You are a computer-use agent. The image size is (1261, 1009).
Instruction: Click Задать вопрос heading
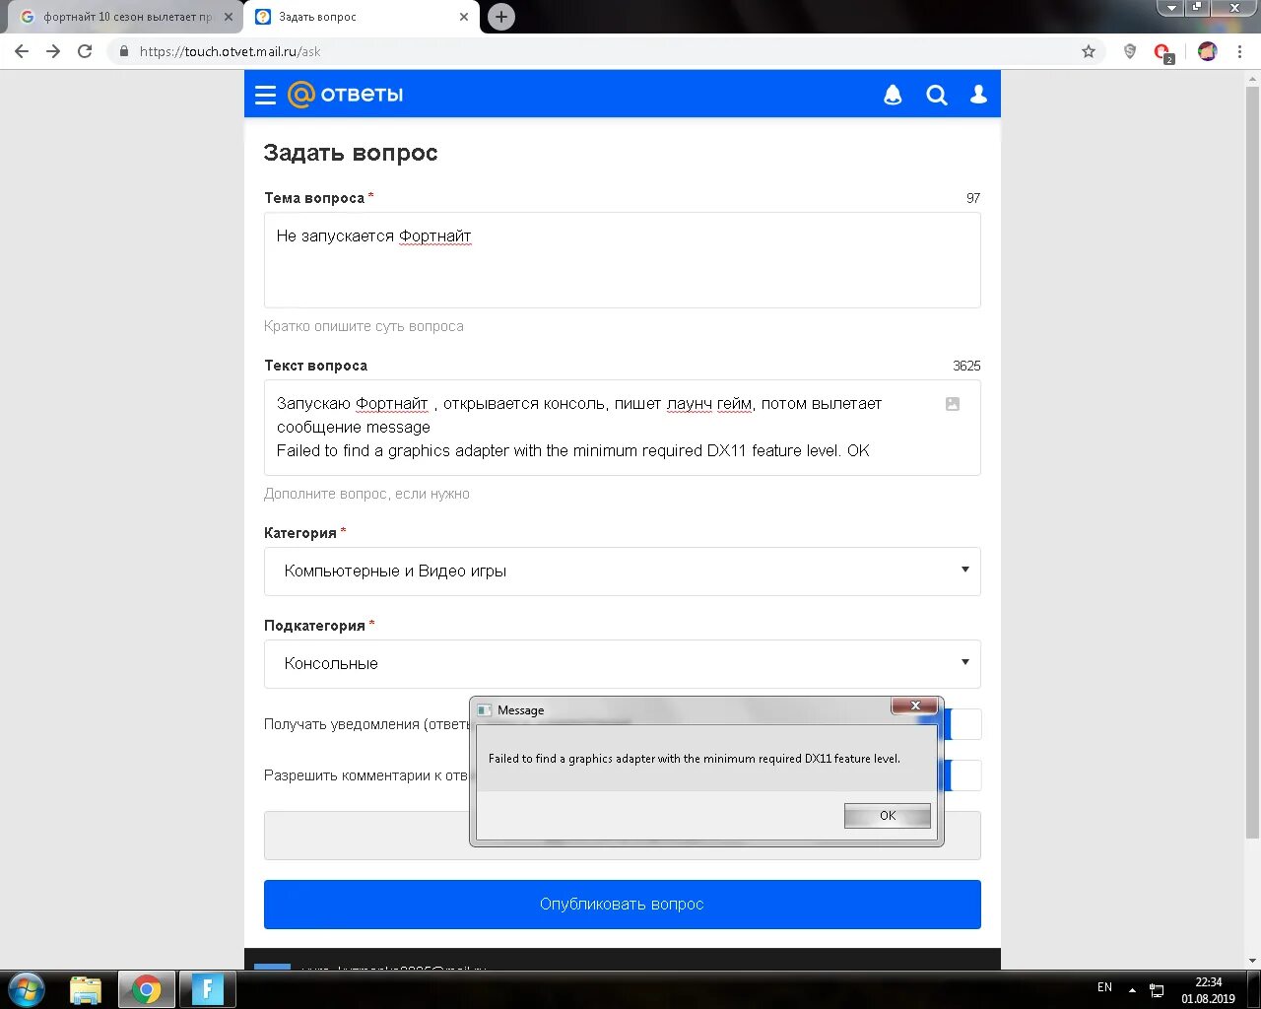pos(351,153)
